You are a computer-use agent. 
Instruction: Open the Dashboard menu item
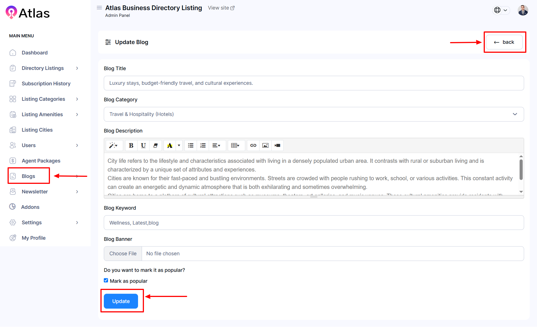point(35,53)
